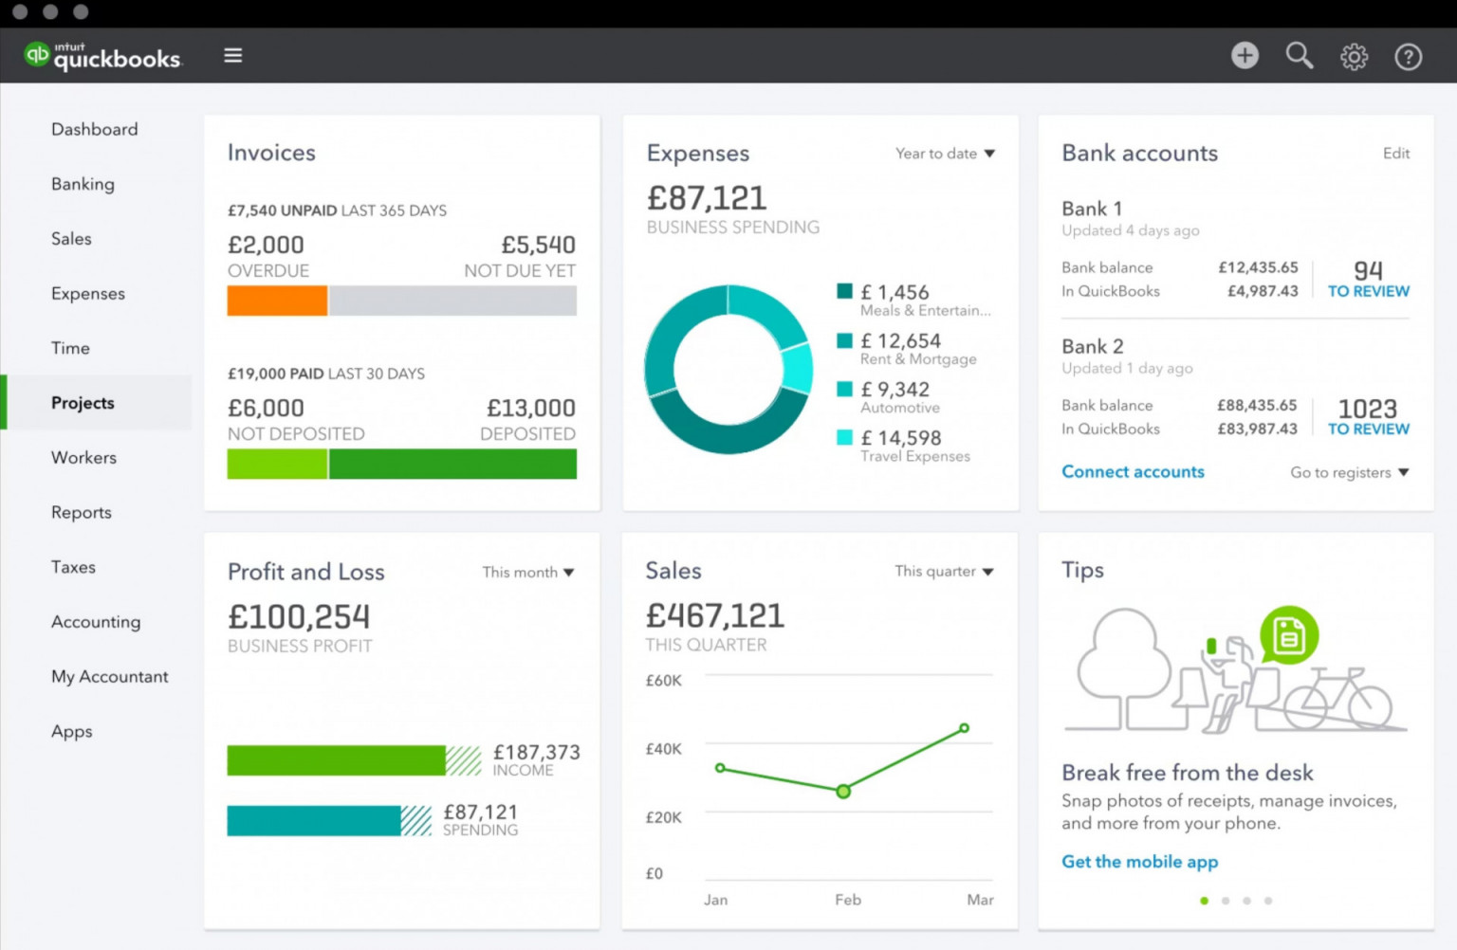Click the Connect accounts link
This screenshot has height=950, width=1457.
click(x=1133, y=471)
